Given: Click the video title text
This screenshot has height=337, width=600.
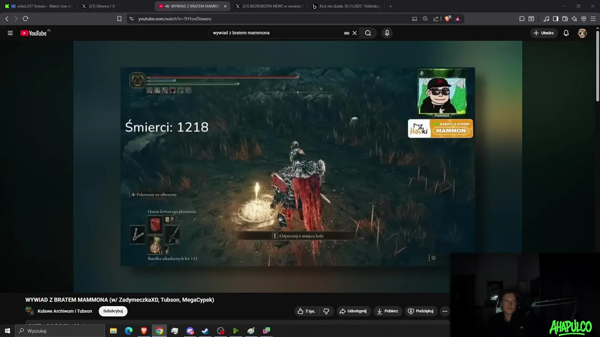Looking at the screenshot, I should (120, 300).
